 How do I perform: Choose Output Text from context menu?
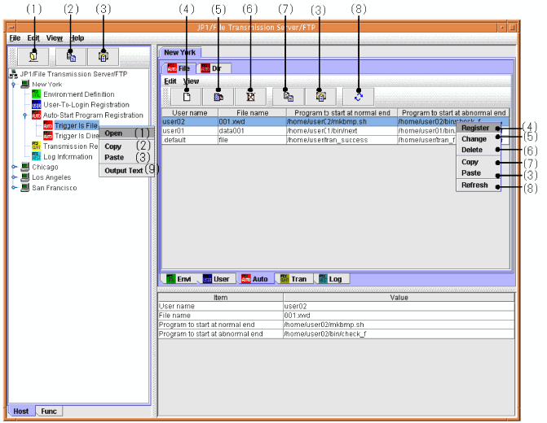(123, 170)
